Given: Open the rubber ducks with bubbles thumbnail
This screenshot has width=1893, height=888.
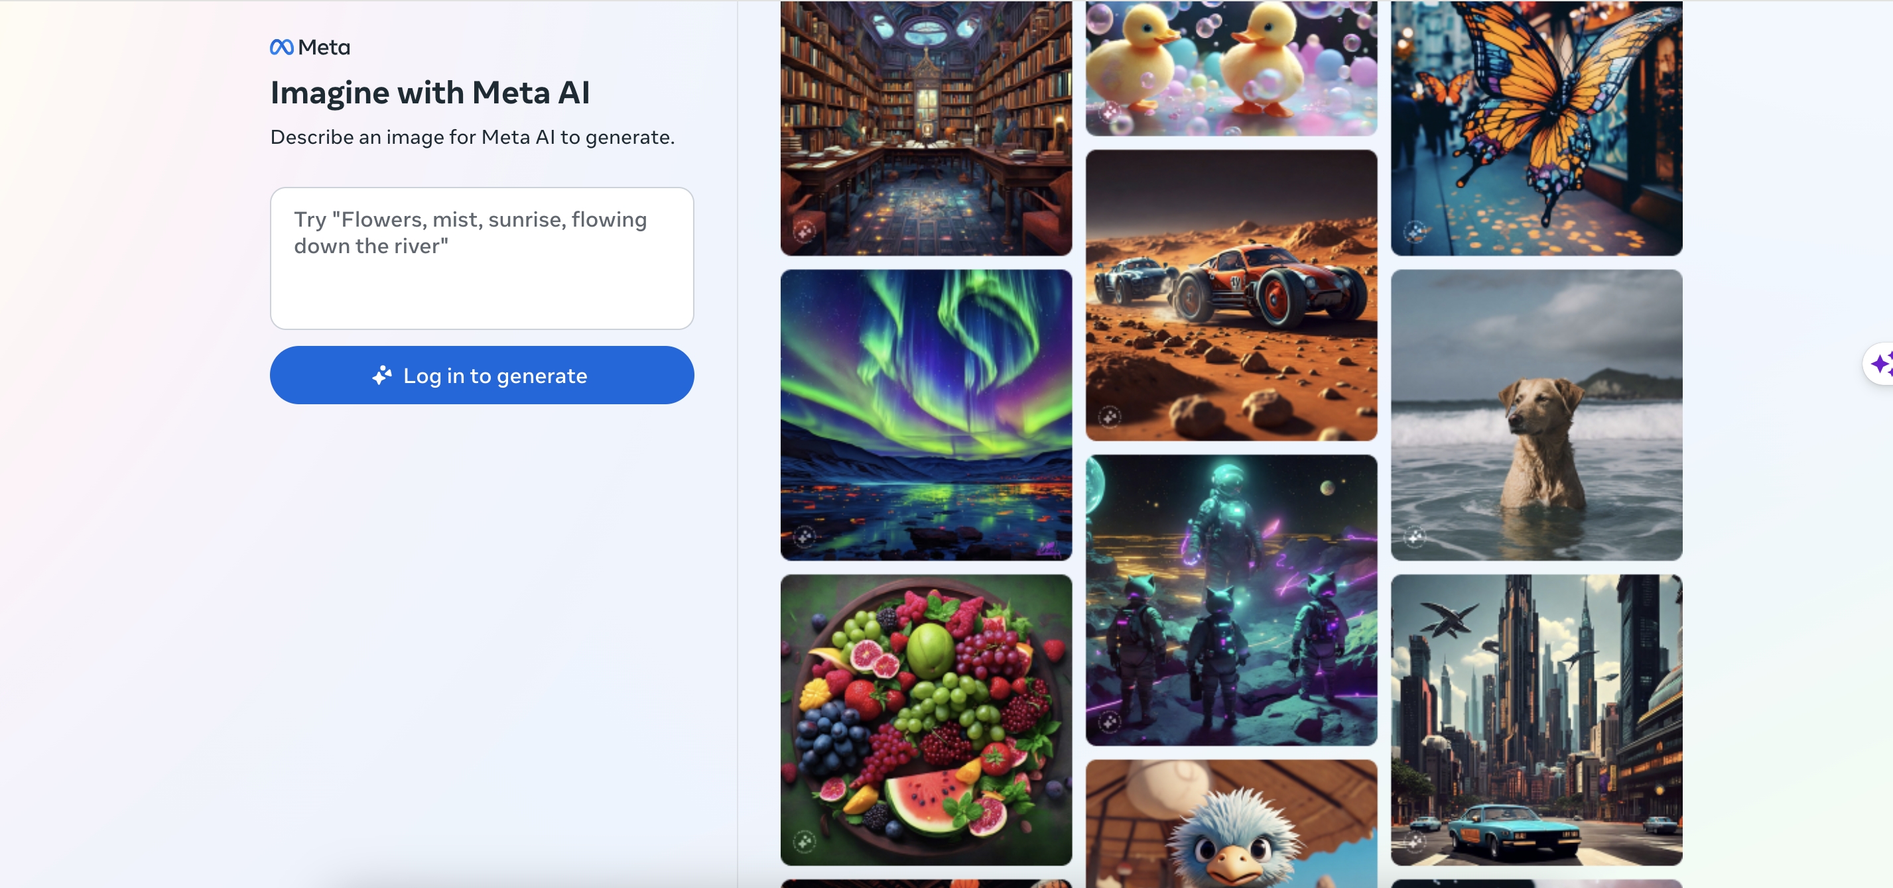Looking at the screenshot, I should tap(1232, 68).
